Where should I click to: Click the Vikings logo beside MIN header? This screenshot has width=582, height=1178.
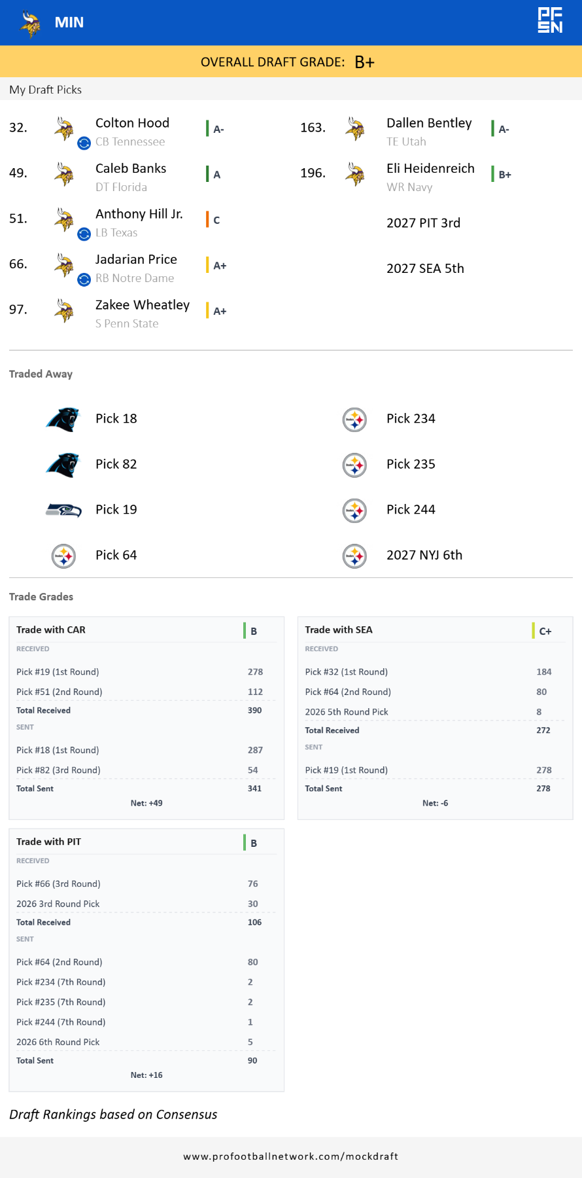[30, 24]
